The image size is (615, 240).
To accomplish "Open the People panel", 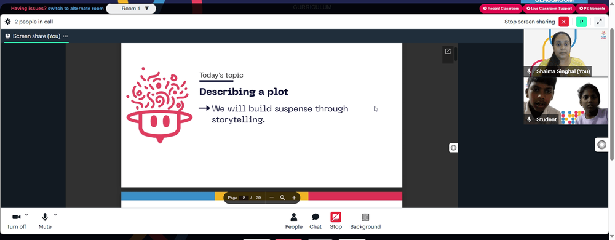I will coord(294,221).
